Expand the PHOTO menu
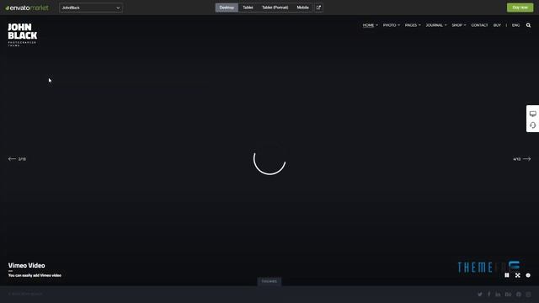The width and height of the screenshot is (539, 303). (392, 25)
